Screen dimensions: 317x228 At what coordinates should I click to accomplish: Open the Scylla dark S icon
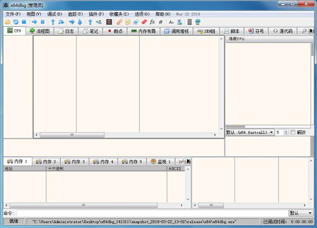pyautogui.click(x=109, y=22)
